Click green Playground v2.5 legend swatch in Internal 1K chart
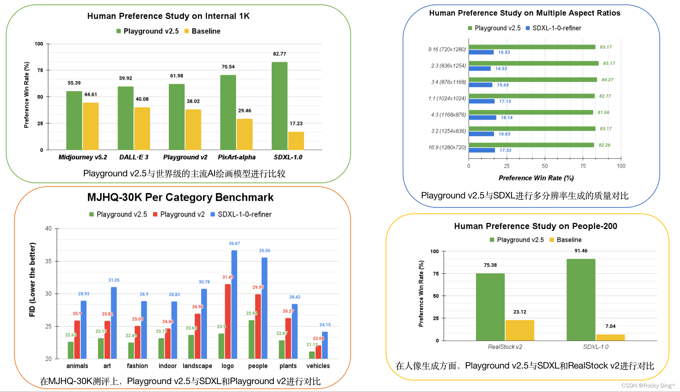This screenshot has height=392, width=680. [x=119, y=31]
